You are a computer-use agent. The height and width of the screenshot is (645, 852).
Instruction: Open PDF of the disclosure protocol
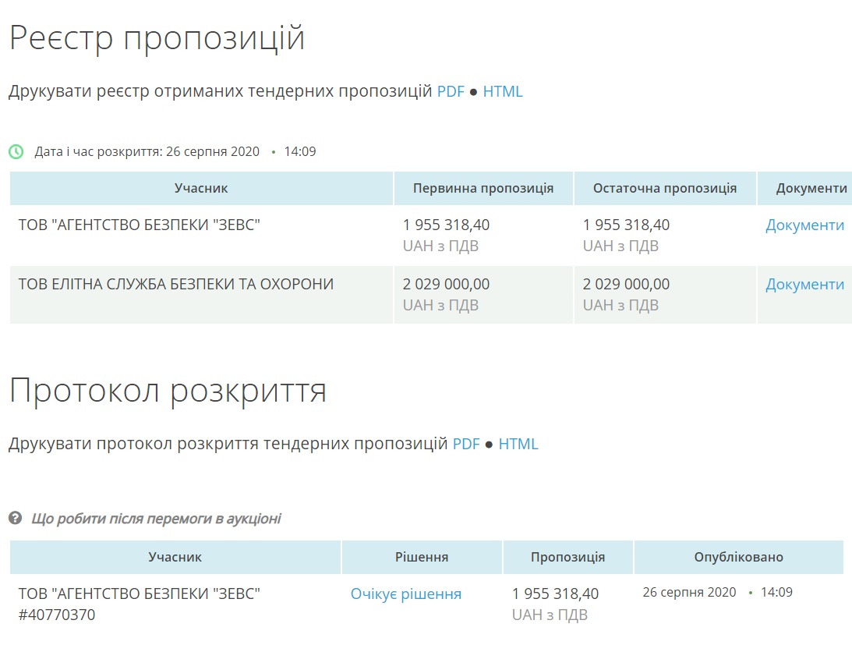(466, 444)
